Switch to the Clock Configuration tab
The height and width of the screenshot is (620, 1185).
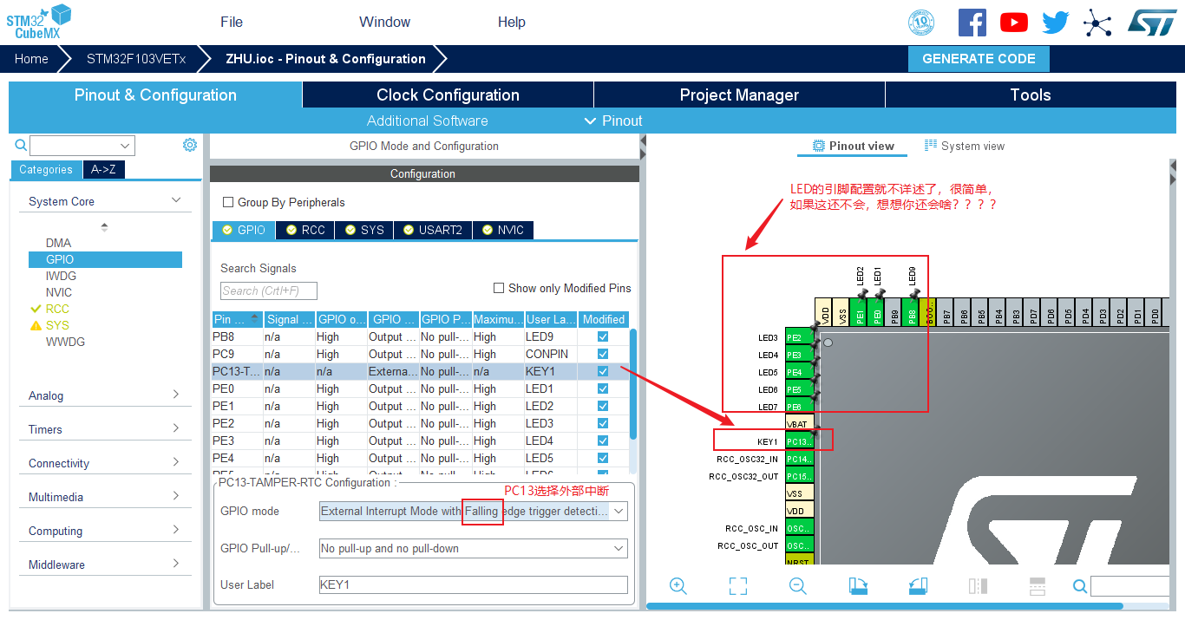[448, 95]
